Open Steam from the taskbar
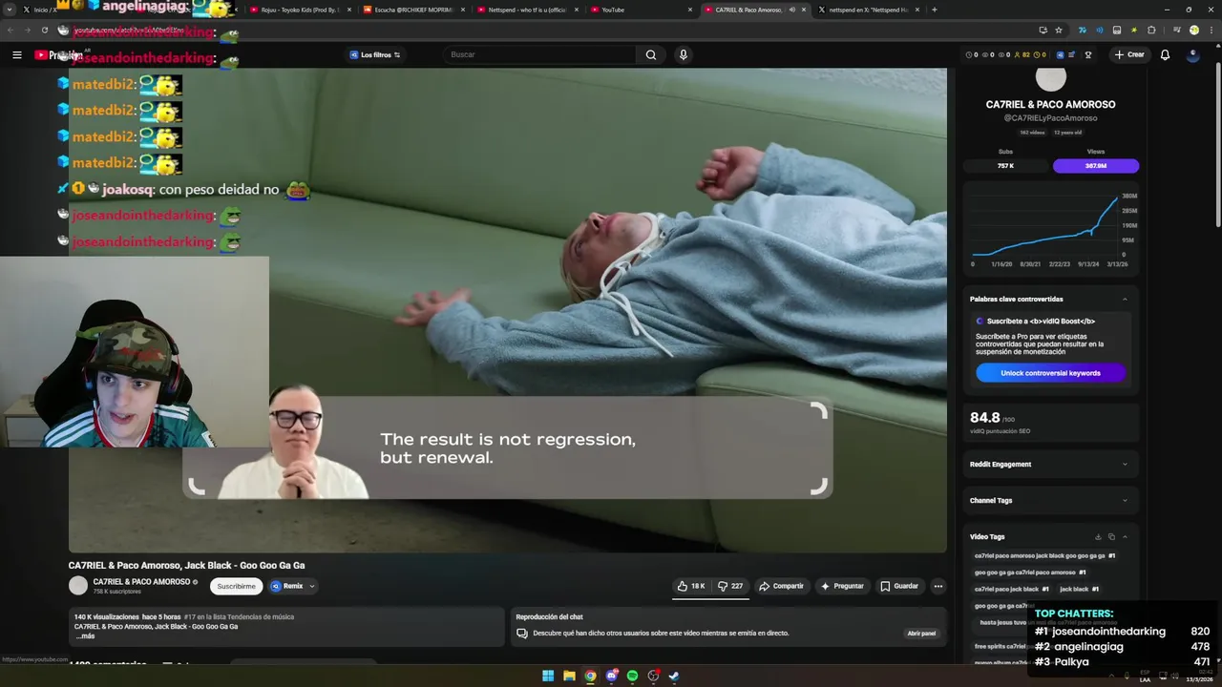 [x=674, y=676]
